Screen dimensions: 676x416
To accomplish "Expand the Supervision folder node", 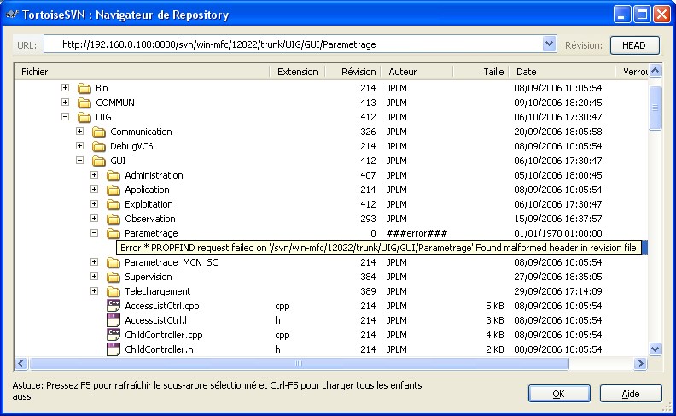I will click(95, 277).
